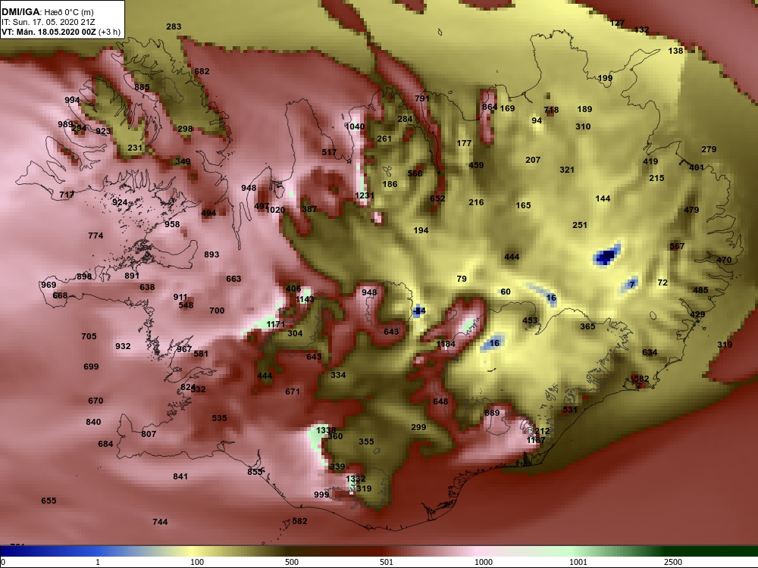Click the map value '194'
758x568 pixels.
coord(421,230)
